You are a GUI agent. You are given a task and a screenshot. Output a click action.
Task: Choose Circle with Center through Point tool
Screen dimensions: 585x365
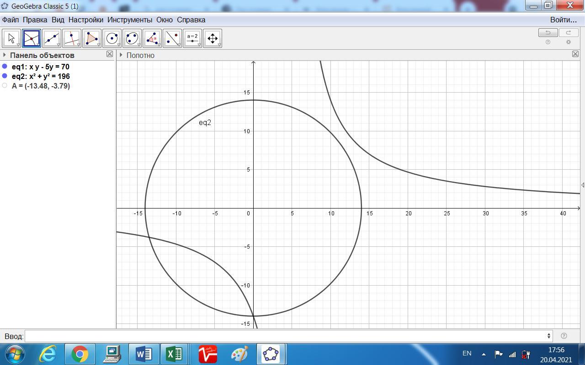click(112, 39)
